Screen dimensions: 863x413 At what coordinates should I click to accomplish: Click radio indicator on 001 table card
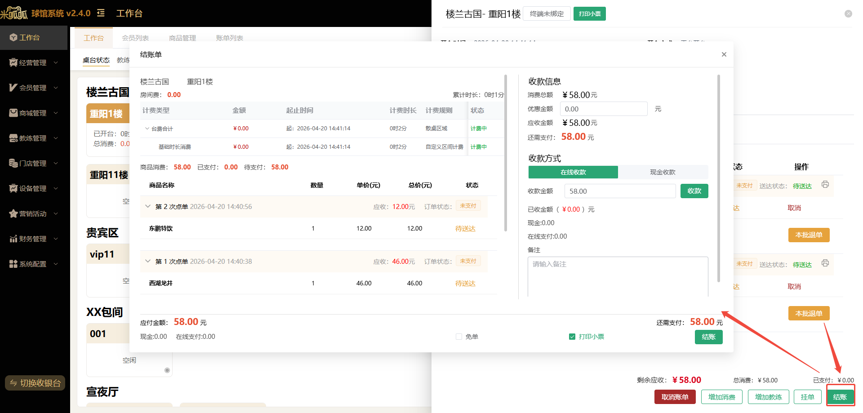(x=167, y=370)
